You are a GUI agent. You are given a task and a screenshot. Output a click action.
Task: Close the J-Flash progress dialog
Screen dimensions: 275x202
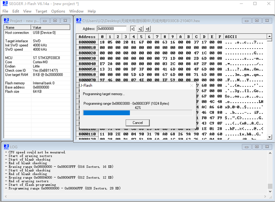(x=192, y=86)
